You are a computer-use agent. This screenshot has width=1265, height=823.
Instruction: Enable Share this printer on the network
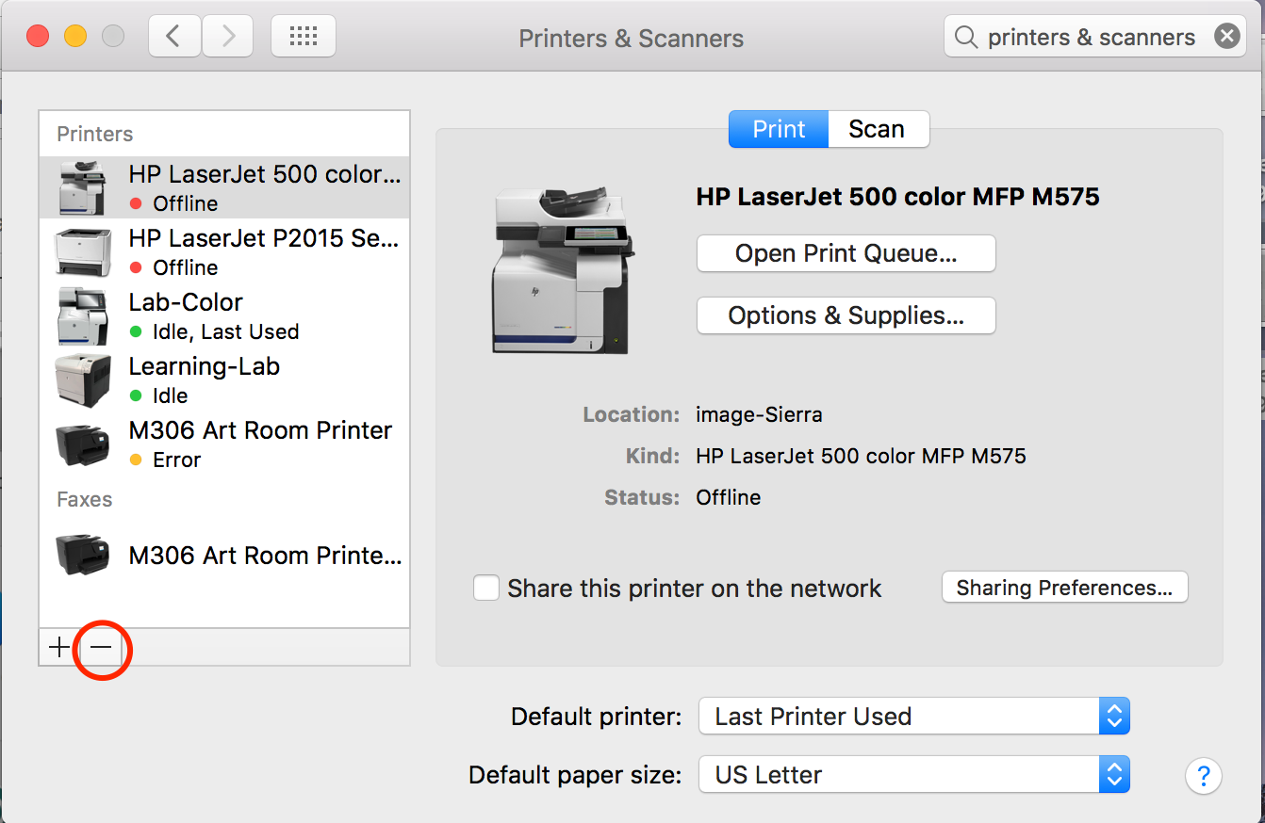(486, 589)
